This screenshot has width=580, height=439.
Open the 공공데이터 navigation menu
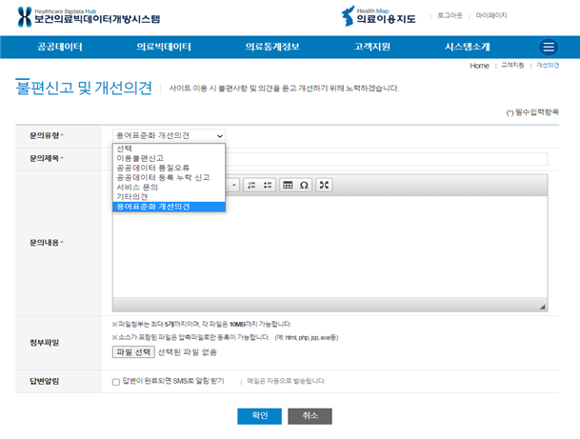(x=60, y=47)
